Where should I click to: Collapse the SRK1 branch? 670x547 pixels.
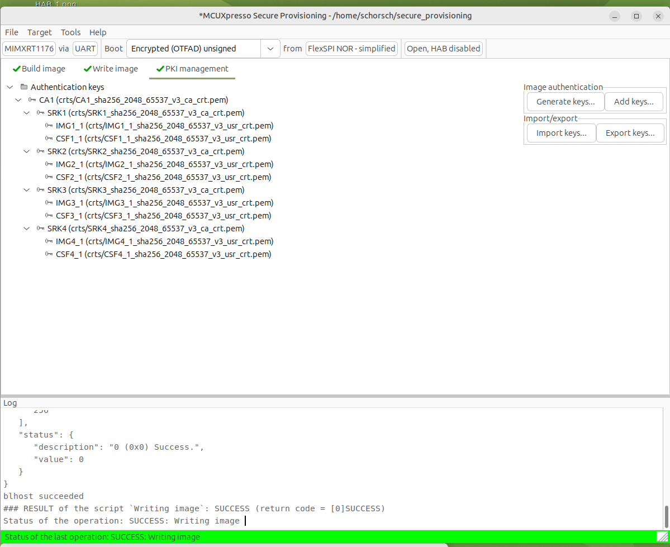[x=26, y=112]
